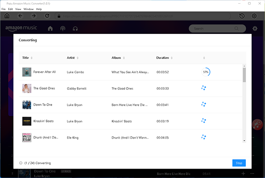Open the File menu
The image size is (265, 178).
pos(4,9)
